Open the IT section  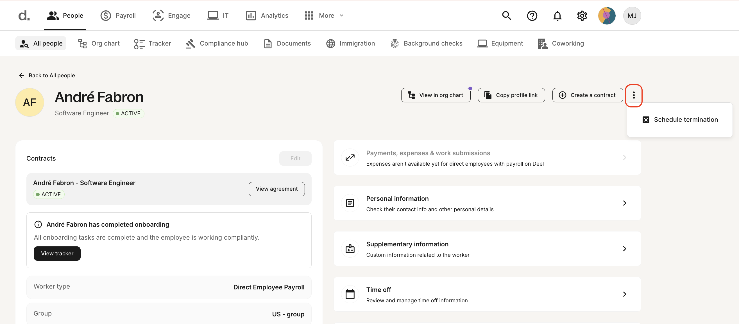218,15
